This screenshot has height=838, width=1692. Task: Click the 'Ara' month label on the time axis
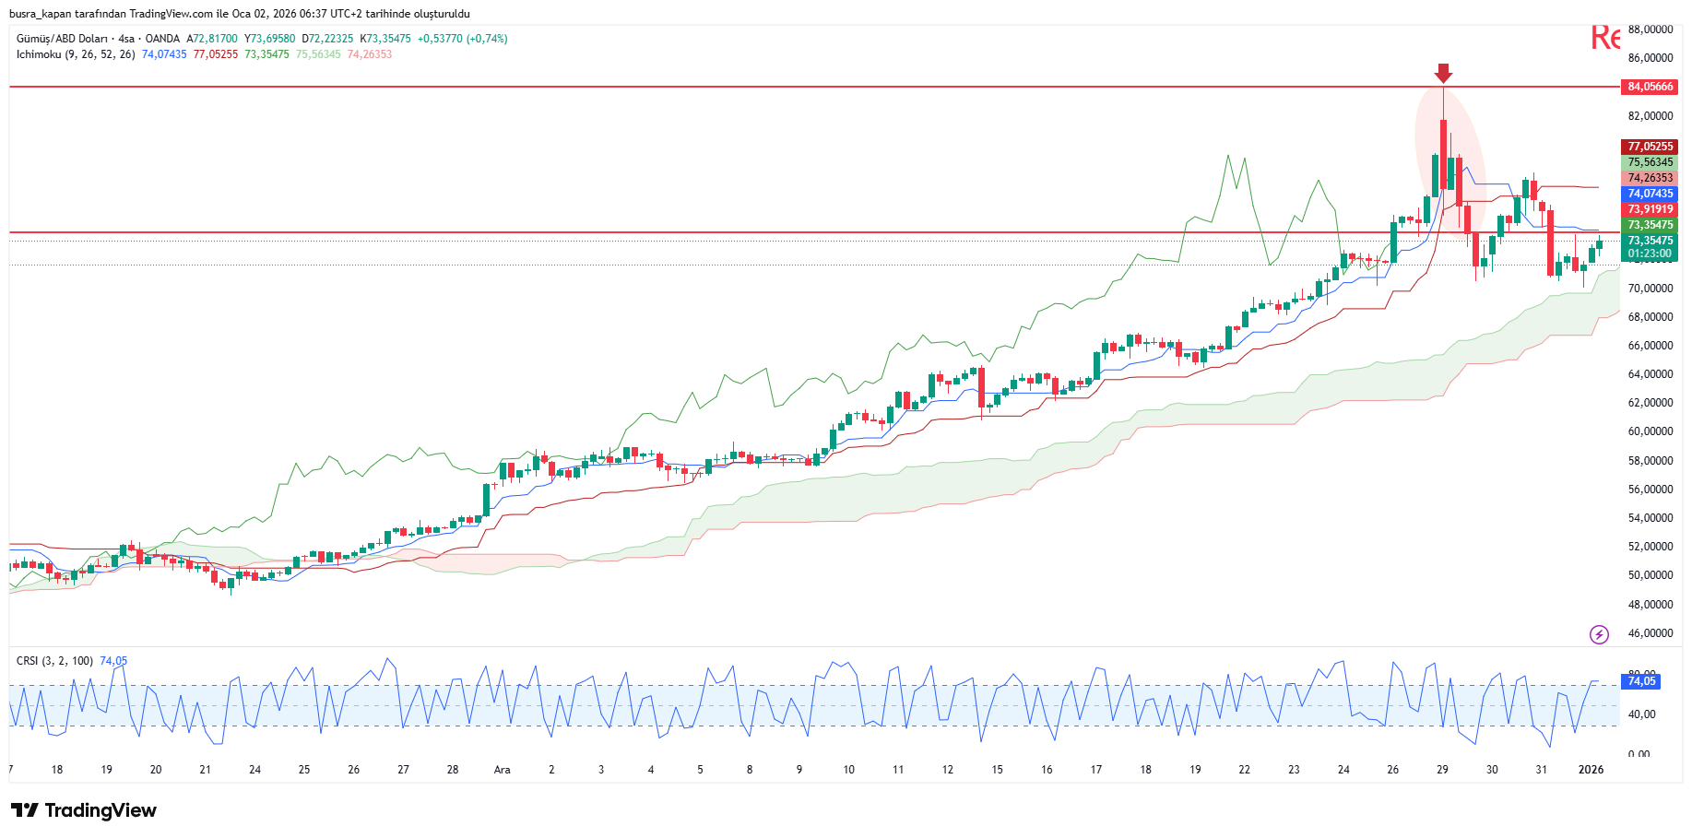(502, 770)
